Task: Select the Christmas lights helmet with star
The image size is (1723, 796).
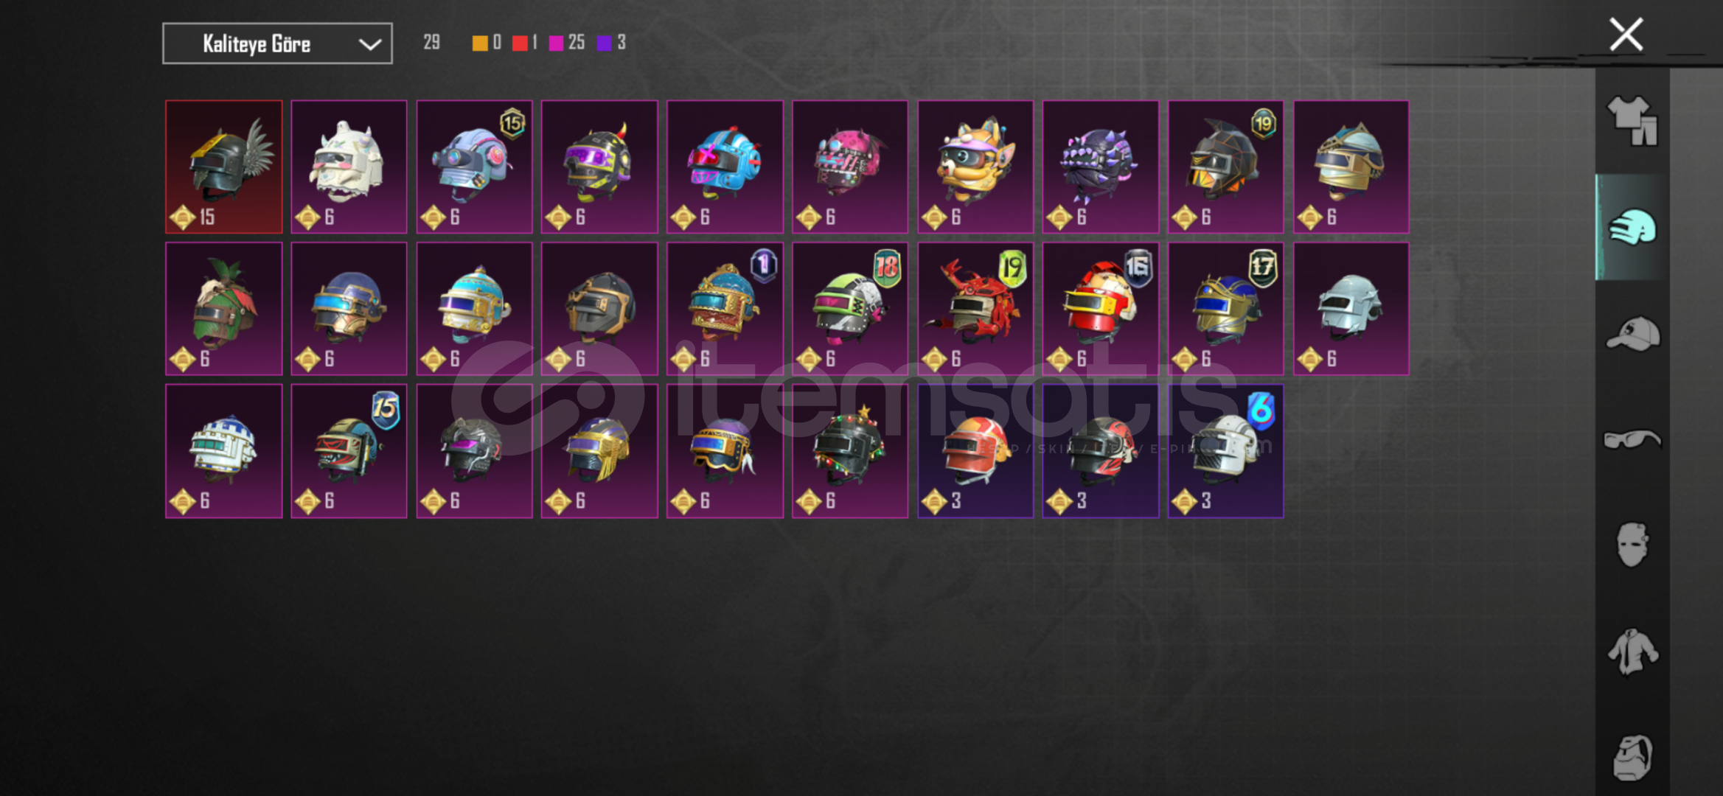Action: pyautogui.click(x=850, y=451)
